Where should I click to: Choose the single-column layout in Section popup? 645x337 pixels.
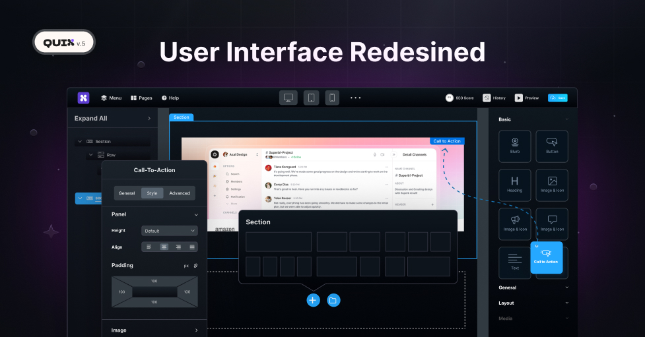279,241
